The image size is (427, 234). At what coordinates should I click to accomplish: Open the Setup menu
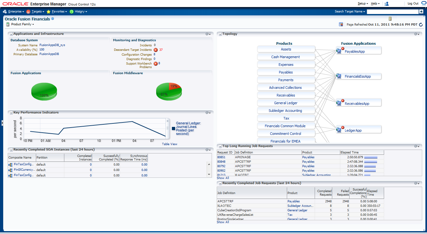coord(363,4)
